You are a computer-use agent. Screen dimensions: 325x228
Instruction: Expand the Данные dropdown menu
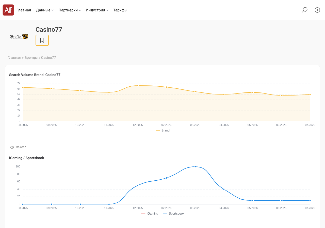tap(45, 10)
